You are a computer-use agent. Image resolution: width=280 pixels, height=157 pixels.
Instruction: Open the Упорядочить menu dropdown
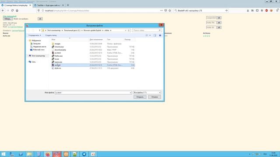35,35
